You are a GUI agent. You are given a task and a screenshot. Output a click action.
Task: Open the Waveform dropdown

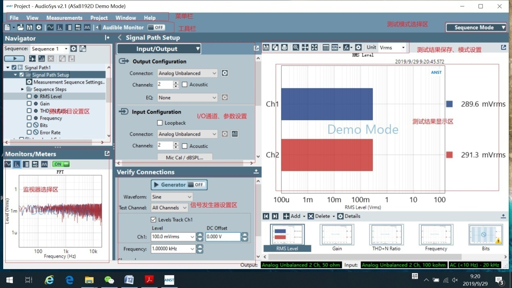172,197
